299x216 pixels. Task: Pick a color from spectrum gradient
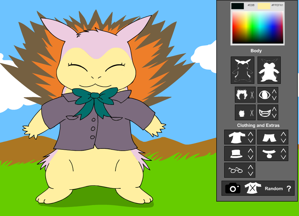click(x=257, y=27)
